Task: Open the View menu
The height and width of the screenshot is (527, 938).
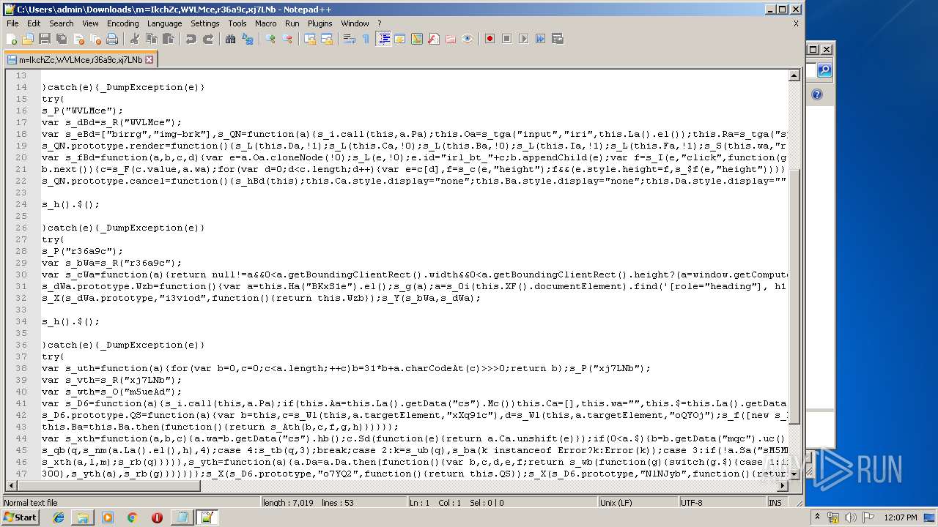Action: click(x=90, y=23)
